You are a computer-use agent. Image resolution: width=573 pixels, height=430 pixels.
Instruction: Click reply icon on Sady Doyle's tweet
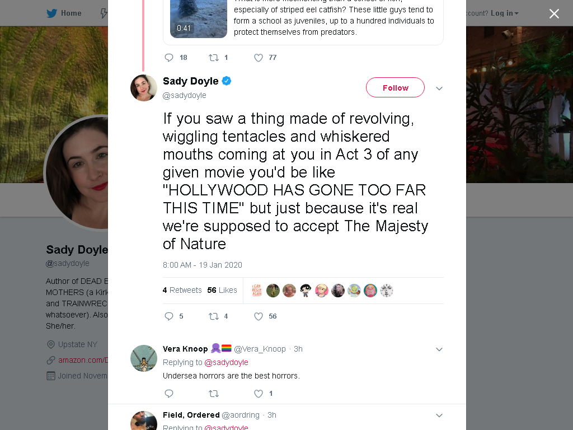click(169, 316)
